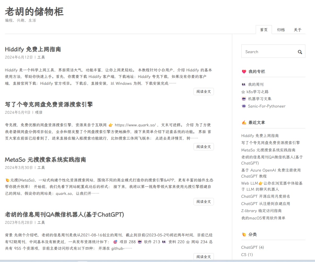This screenshot has height=262, width=315.
Task: Click inside the Search input box
Action: click(x=266, y=52)
